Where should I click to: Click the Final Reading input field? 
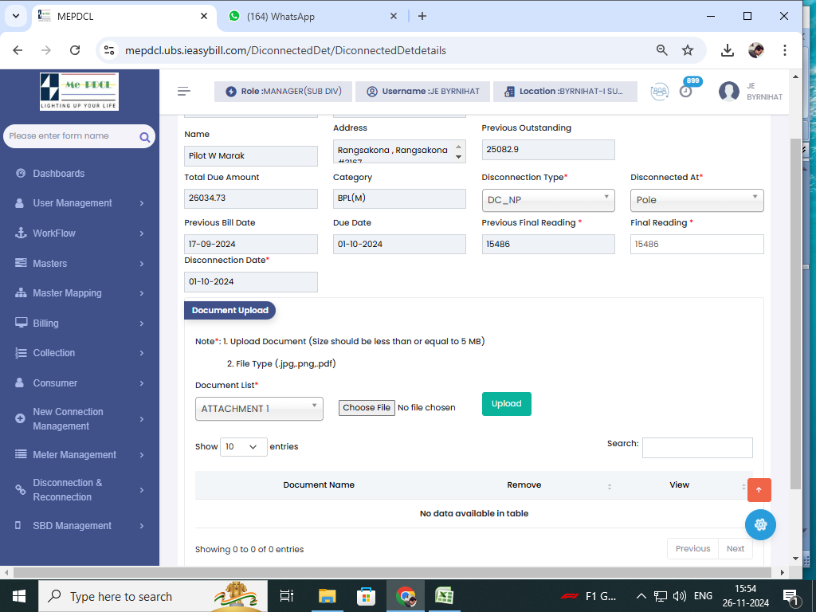(696, 244)
